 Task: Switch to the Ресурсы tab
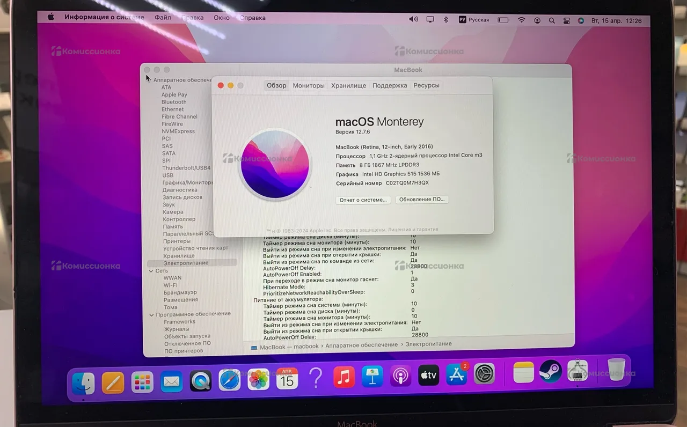click(426, 85)
